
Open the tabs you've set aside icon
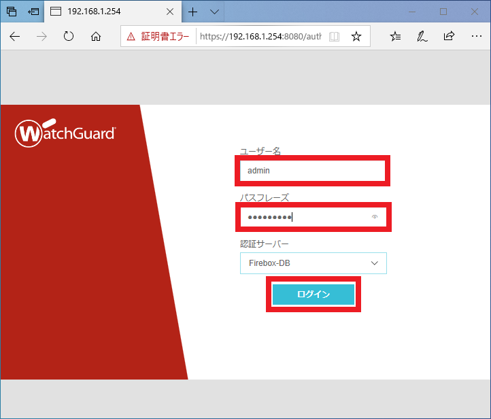click(12, 12)
